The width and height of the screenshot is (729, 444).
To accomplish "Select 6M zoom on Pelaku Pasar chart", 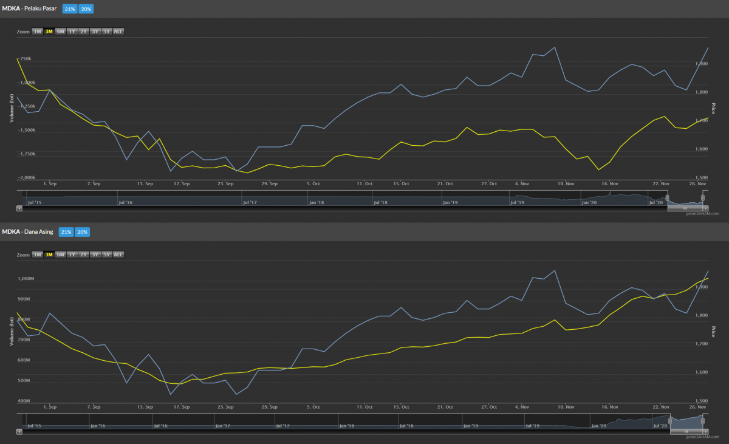I will (x=61, y=31).
